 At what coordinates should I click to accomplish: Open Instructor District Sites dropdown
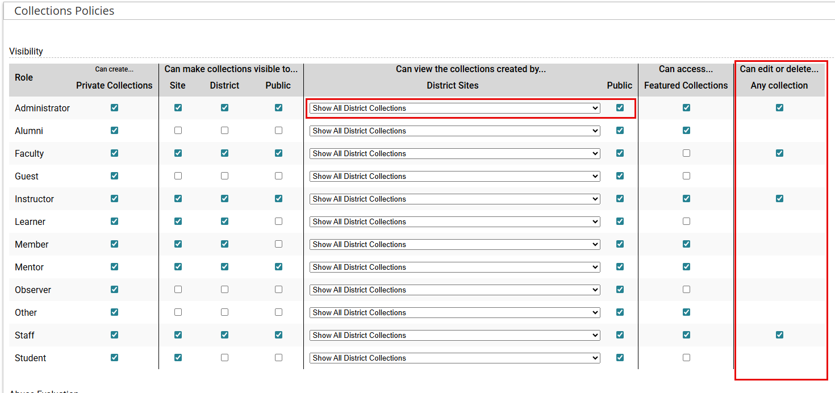tap(455, 199)
